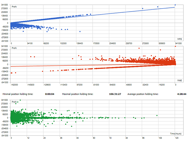
Task: Select the maximal holding time value 106:31:27
Action: pos(115,94)
